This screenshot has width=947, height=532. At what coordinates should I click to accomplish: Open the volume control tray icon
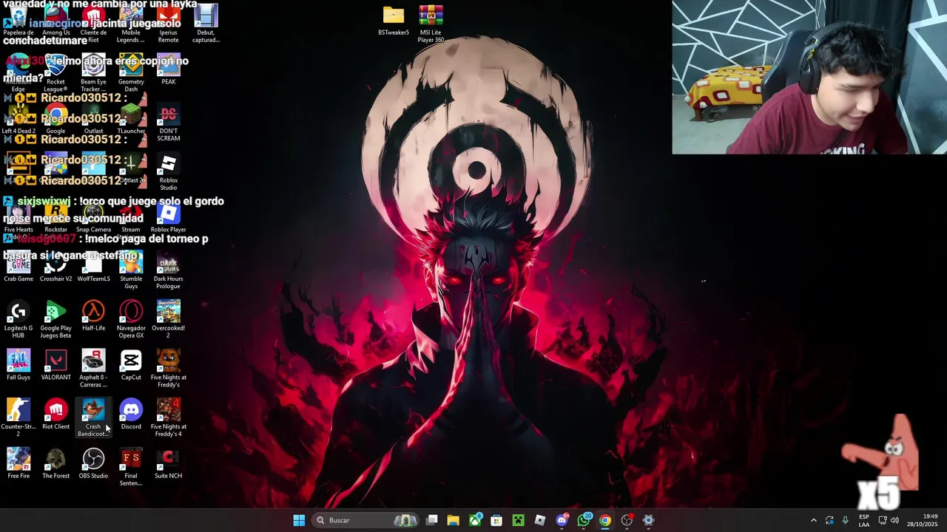[x=894, y=520]
